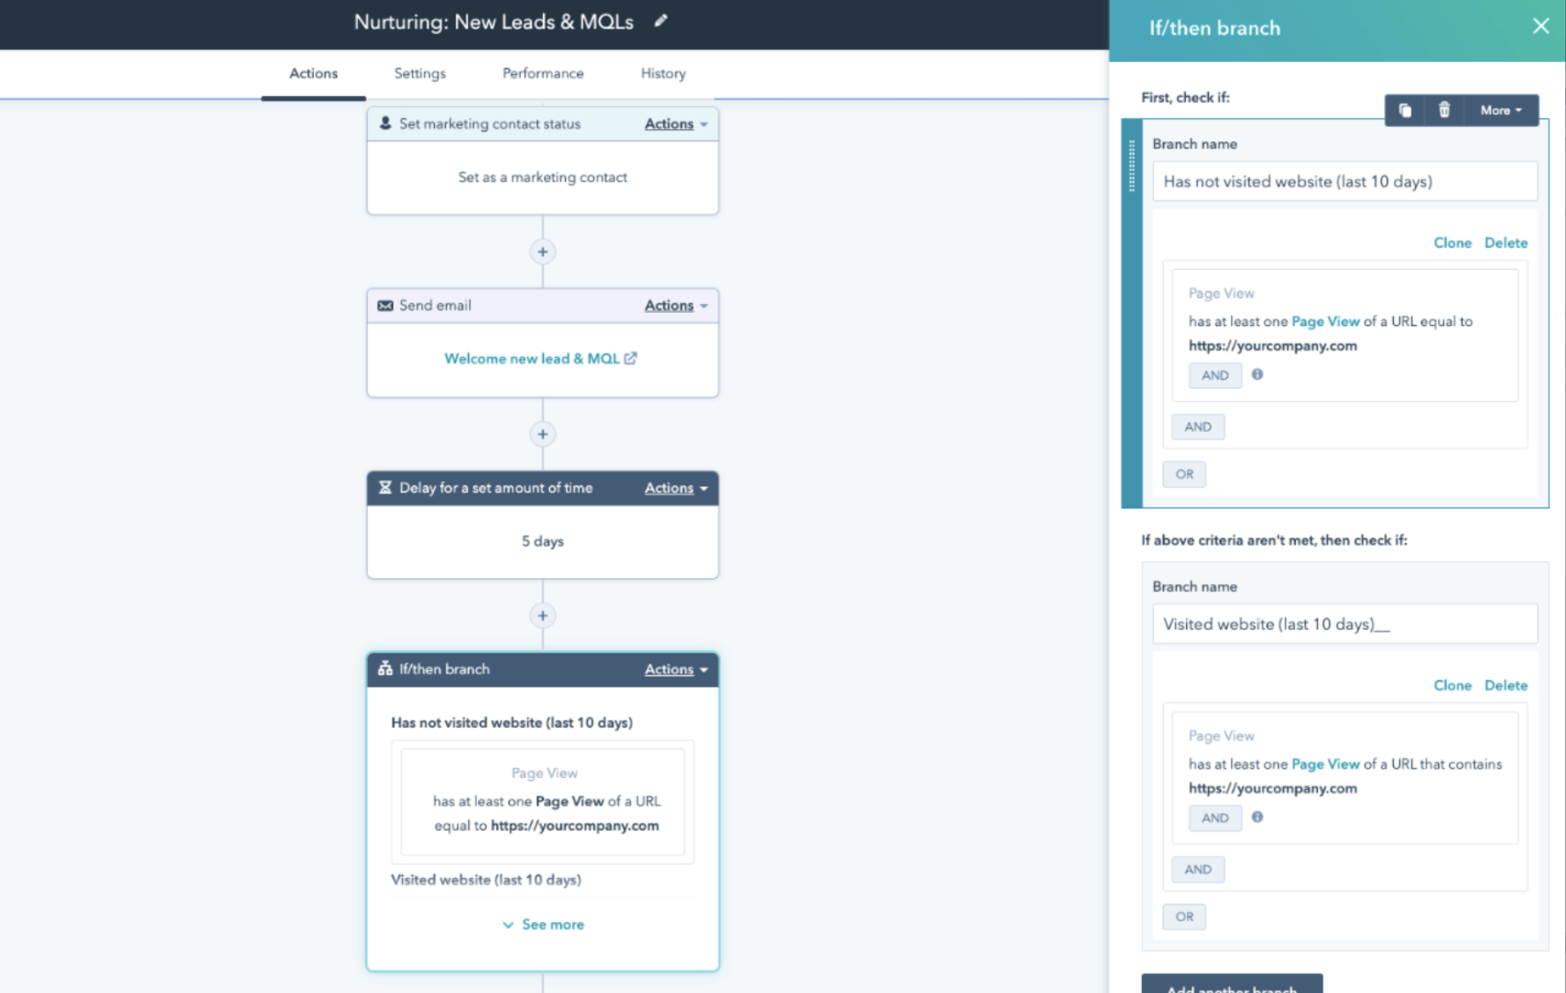The height and width of the screenshot is (993, 1566).
Task: Click the pencil icon to rename the workflow
Action: point(661,21)
